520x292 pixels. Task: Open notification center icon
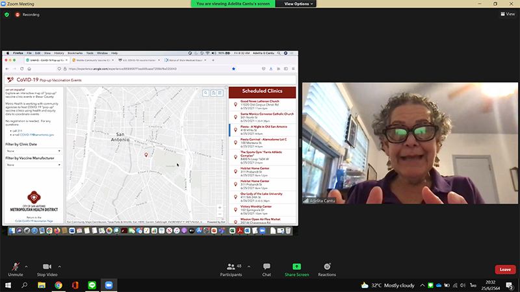[510, 285]
